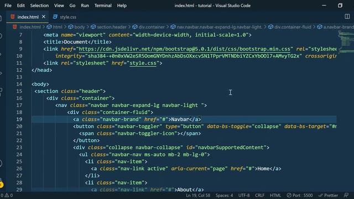Place cursor on the Navbar brand text
The height and width of the screenshot is (199, 354).
pos(180,119)
